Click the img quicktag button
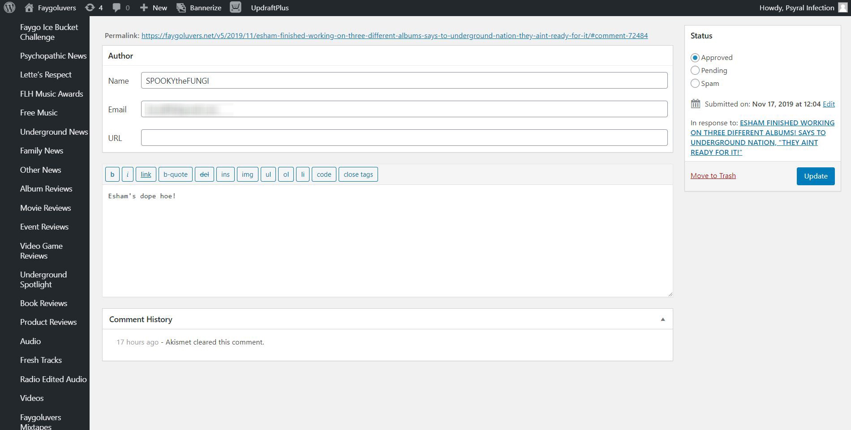The height and width of the screenshot is (430, 851). [247, 175]
